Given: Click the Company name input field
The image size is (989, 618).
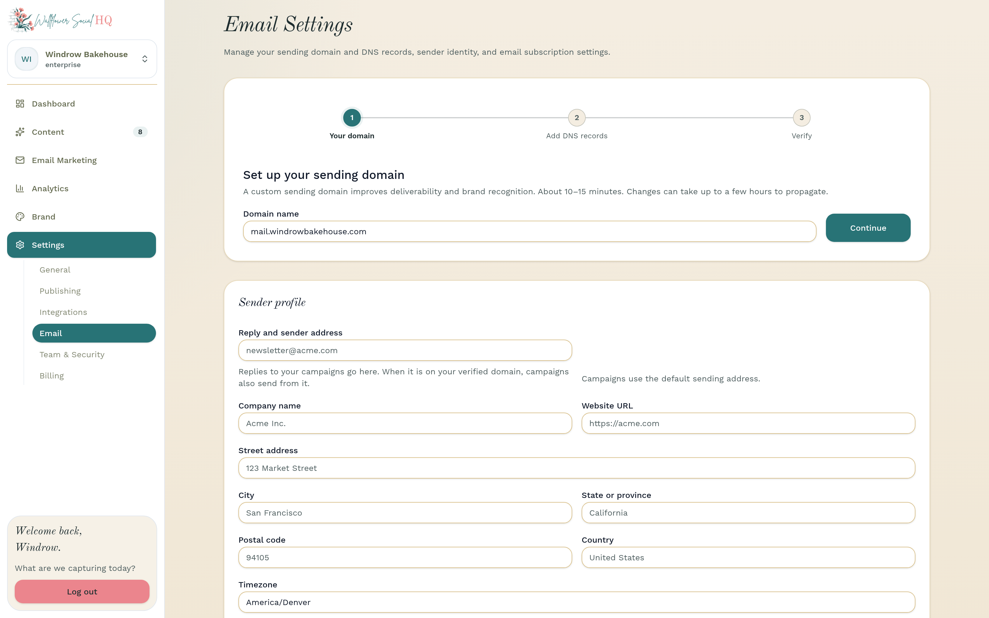Looking at the screenshot, I should [x=405, y=423].
